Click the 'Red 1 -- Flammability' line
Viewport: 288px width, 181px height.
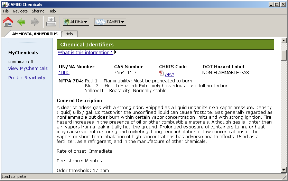[x=139, y=81]
